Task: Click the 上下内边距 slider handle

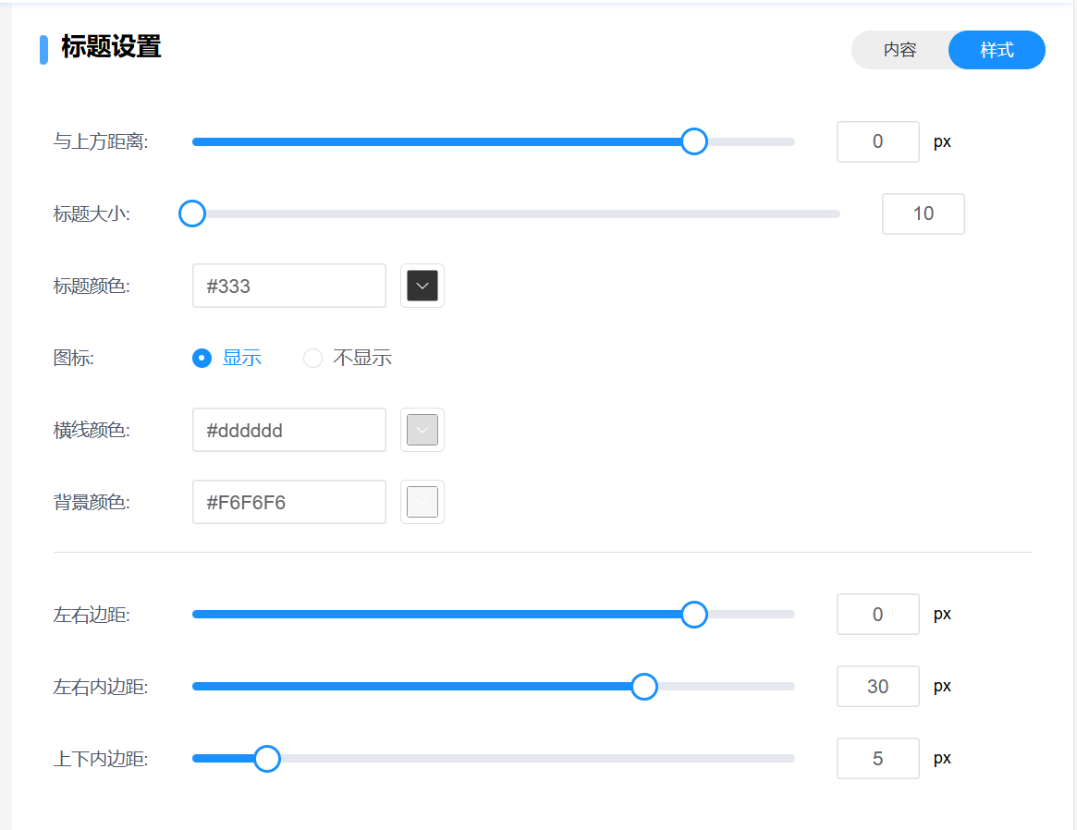Action: click(267, 759)
